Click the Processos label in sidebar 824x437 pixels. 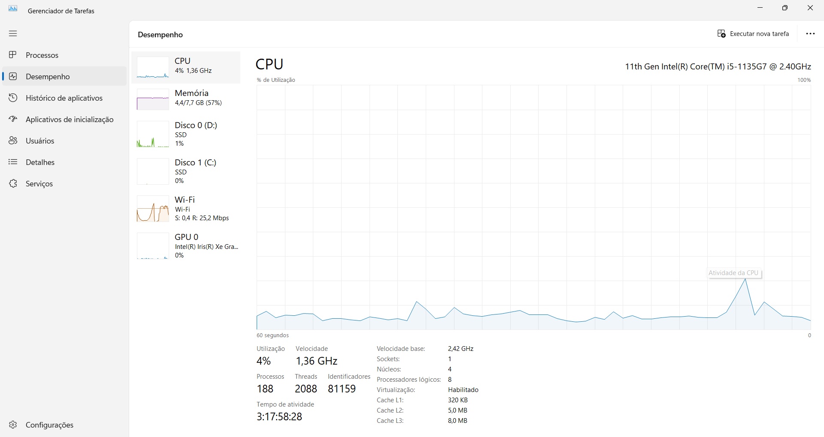pos(42,55)
